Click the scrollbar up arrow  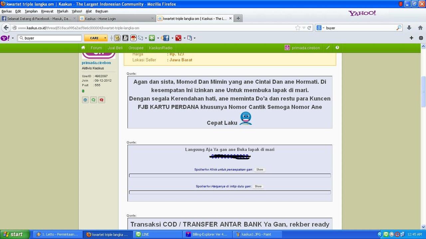pos(423,46)
